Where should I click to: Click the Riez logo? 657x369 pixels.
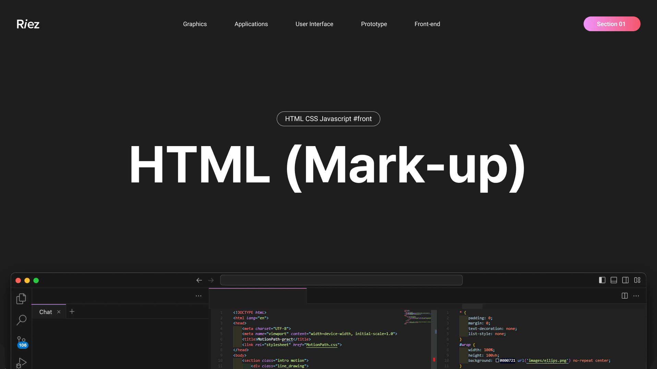point(28,24)
